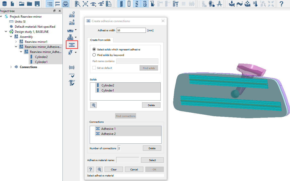Click the curly braces icon in side toolbar
290x181 pixels.
coord(72,68)
